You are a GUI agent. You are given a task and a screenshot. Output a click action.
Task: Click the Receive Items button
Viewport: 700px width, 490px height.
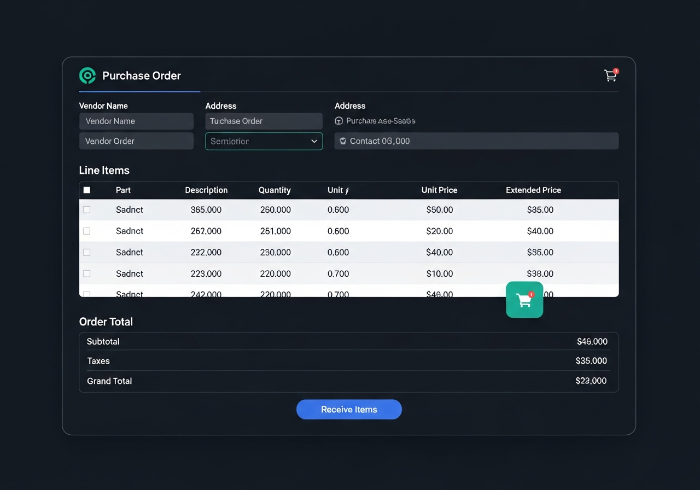(x=349, y=410)
